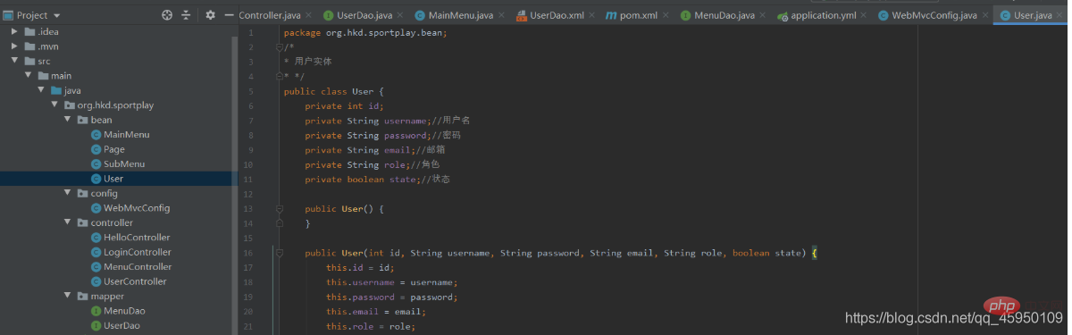Expand the .mvn folder arrow
This screenshot has width=1072, height=335.
pos(14,46)
